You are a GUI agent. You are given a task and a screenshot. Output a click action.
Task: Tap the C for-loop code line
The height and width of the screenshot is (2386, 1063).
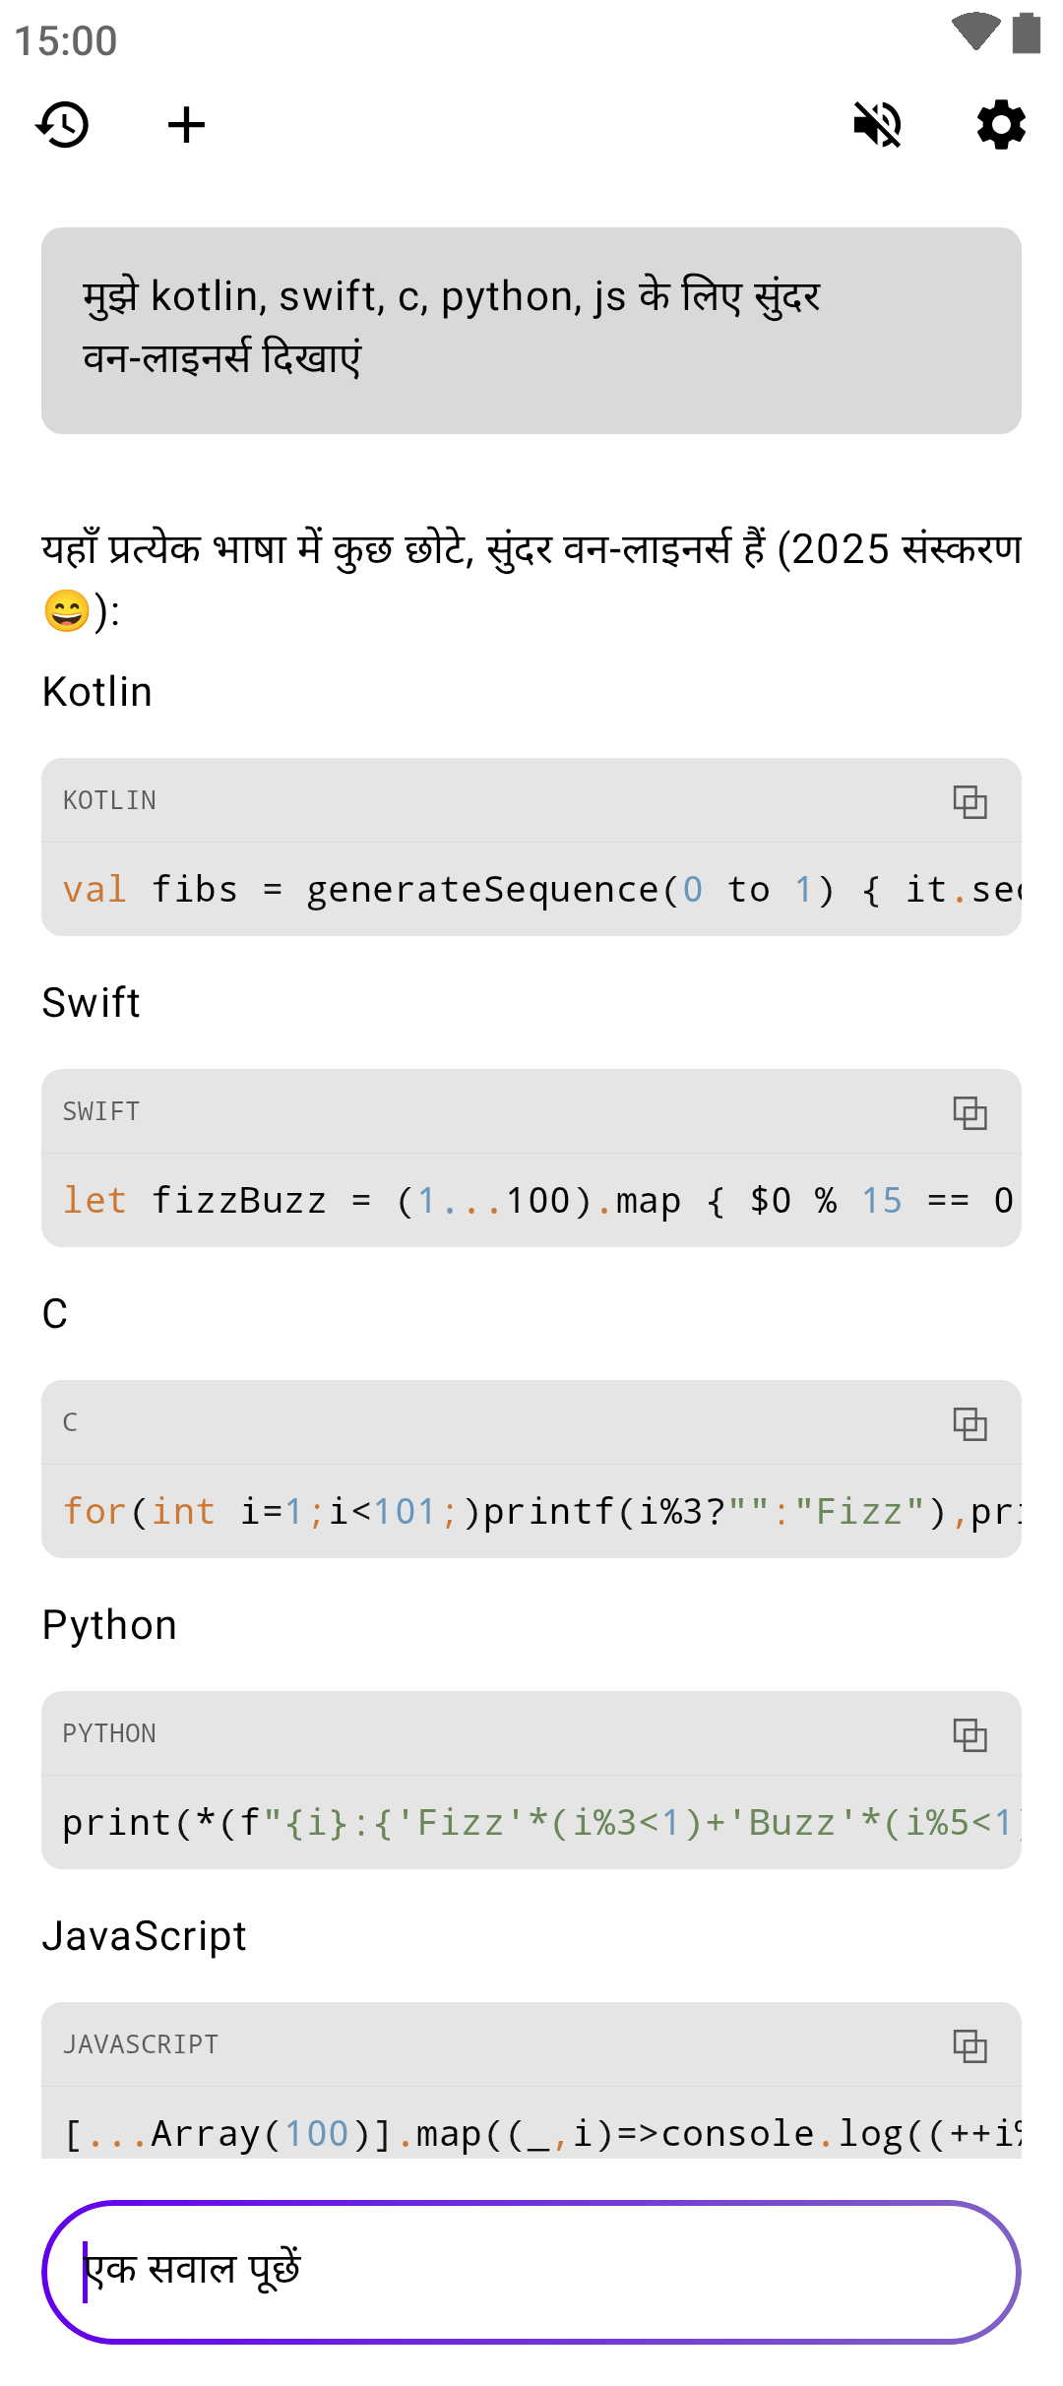(x=541, y=1512)
